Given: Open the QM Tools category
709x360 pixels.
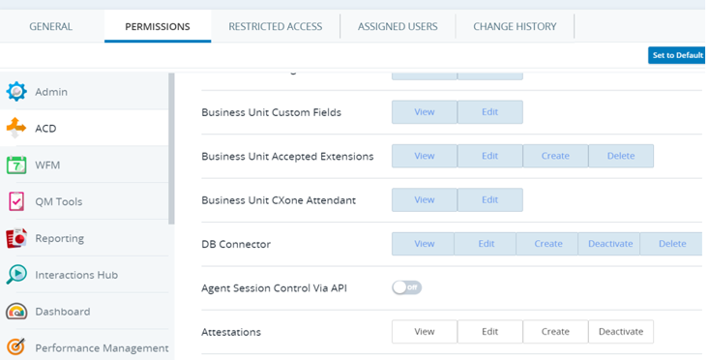Looking at the screenshot, I should pos(84,201).
